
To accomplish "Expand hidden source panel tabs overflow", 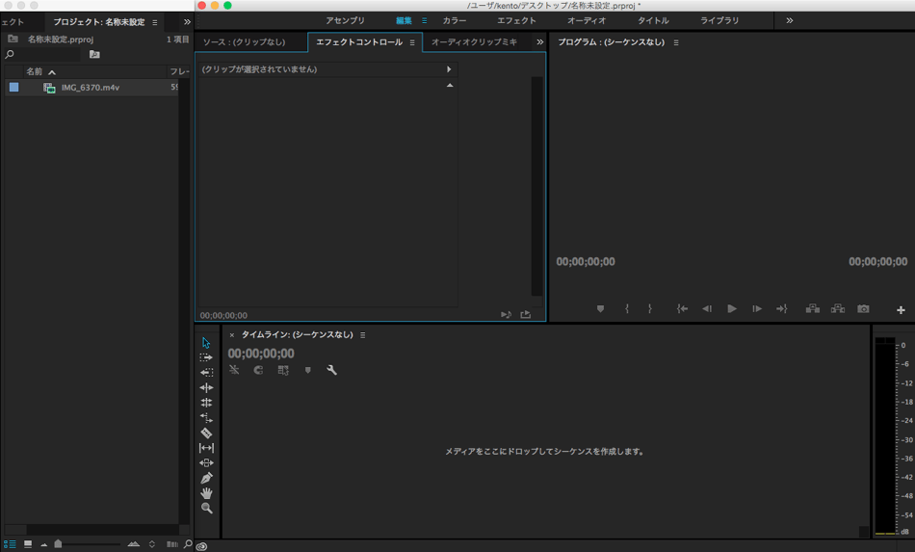I will pos(539,42).
